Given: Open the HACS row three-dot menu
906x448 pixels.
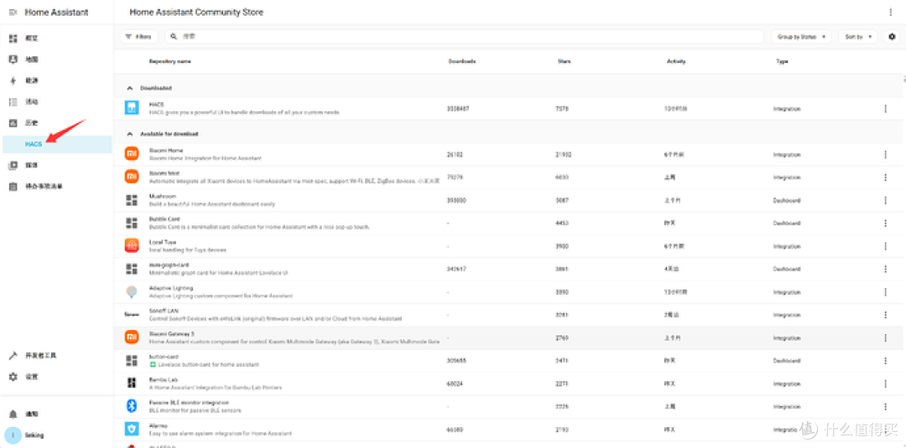Looking at the screenshot, I should click(885, 108).
